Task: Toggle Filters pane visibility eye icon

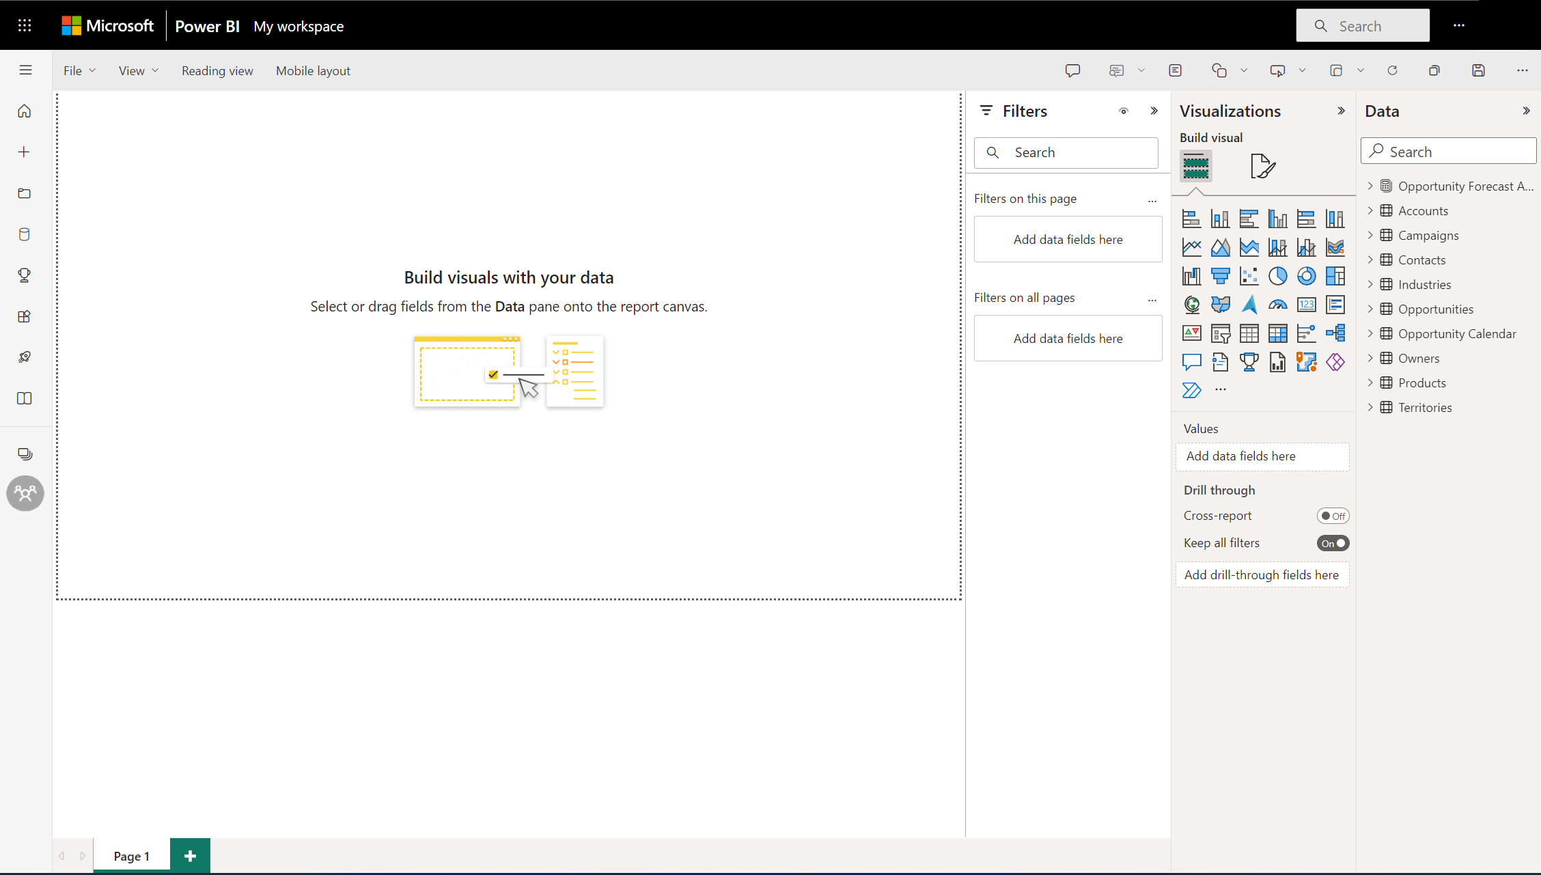Action: (x=1124, y=111)
